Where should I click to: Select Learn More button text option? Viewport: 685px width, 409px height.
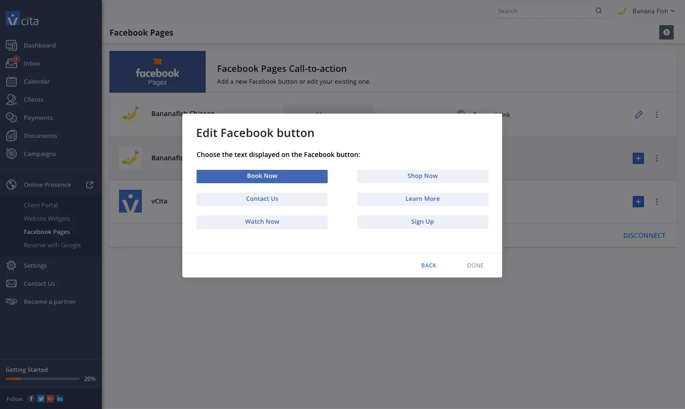423,199
